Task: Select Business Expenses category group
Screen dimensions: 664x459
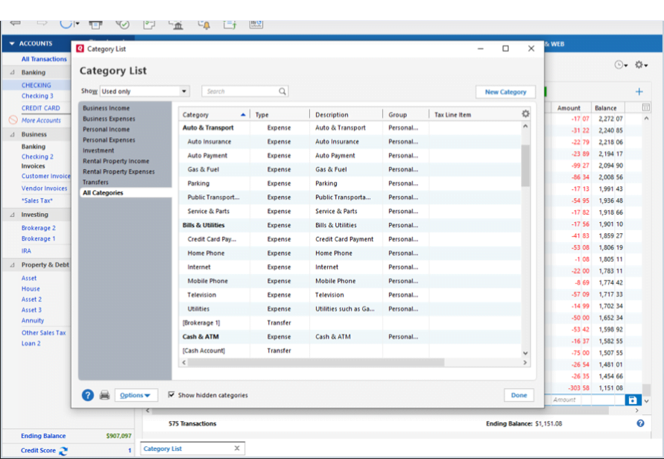Action: click(x=109, y=118)
